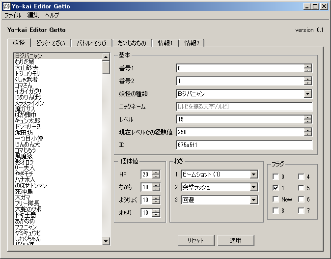Click the ようりょく spinner arrows

click(x=156, y=200)
